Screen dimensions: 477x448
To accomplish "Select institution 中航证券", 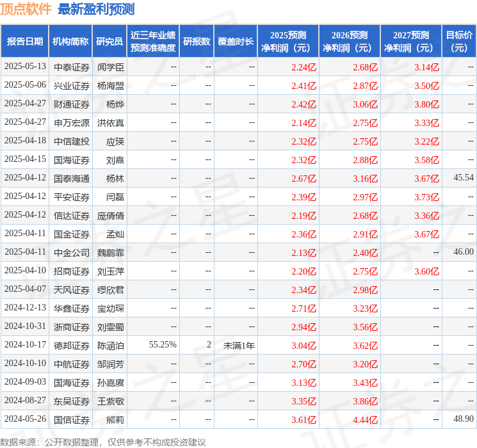I will click(72, 364).
